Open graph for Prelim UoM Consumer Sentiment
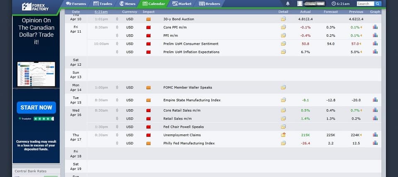The height and width of the screenshot is (177, 398). pyautogui.click(x=375, y=43)
